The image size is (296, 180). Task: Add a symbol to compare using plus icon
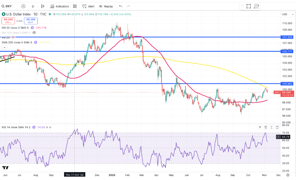point(23,6)
